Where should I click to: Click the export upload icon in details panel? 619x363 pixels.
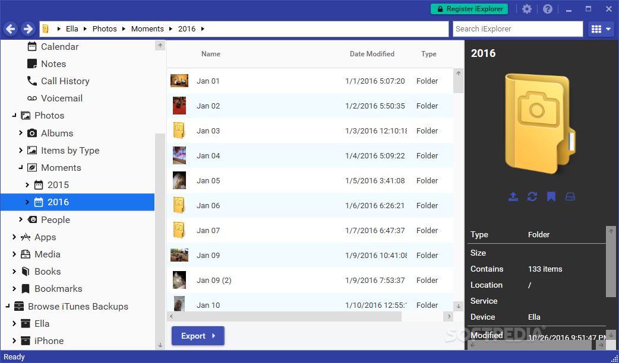pos(513,196)
